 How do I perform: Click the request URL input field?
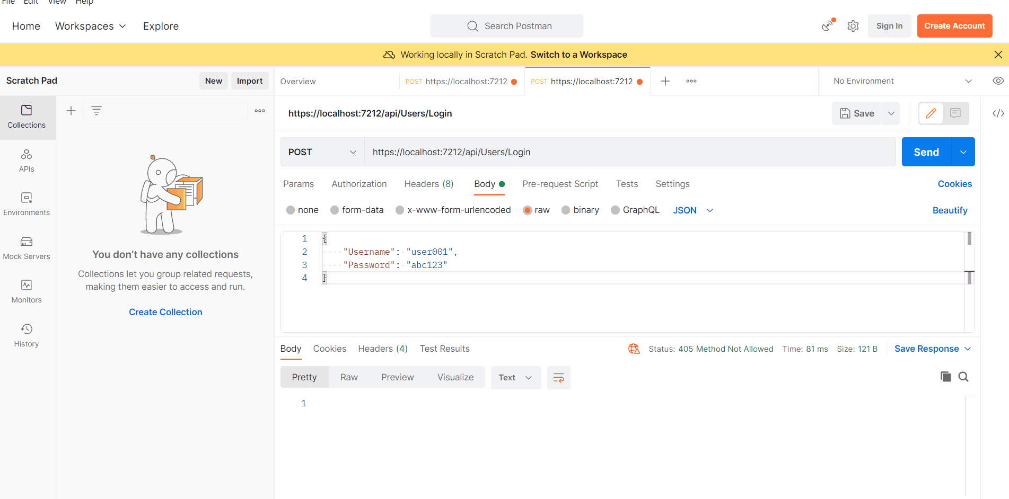point(583,152)
